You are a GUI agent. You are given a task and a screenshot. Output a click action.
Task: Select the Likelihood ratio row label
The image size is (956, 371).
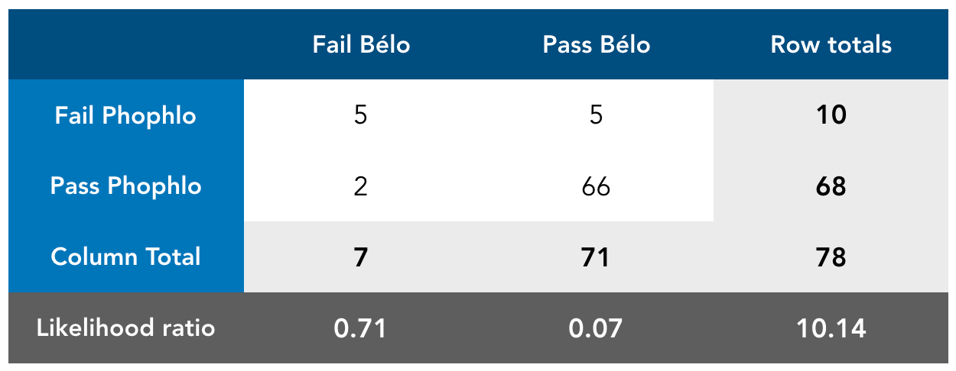tap(126, 327)
